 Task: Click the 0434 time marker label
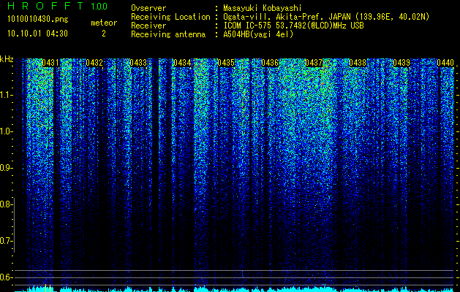182,63
